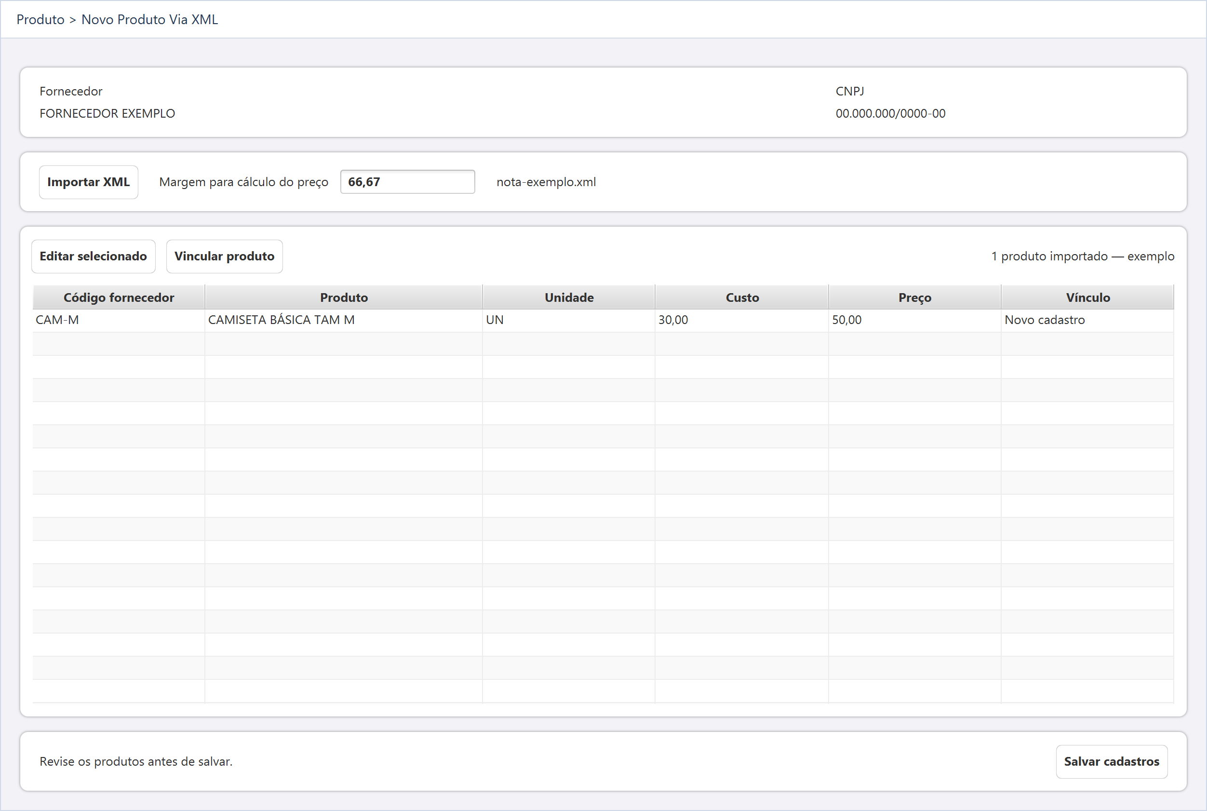This screenshot has width=1207, height=811.
Task: Click FORNECEDOR EXEMPLO supplier name
Action: click(x=107, y=113)
